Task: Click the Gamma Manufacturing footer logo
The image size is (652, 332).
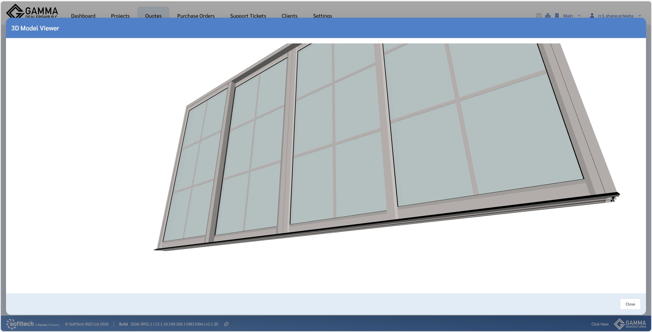Action: point(630,324)
